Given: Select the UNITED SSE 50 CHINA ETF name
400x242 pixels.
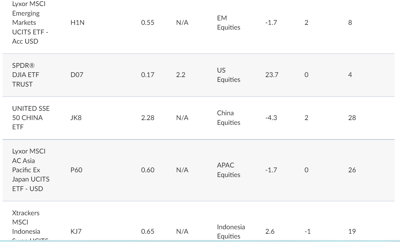Looking at the screenshot, I should (31, 118).
